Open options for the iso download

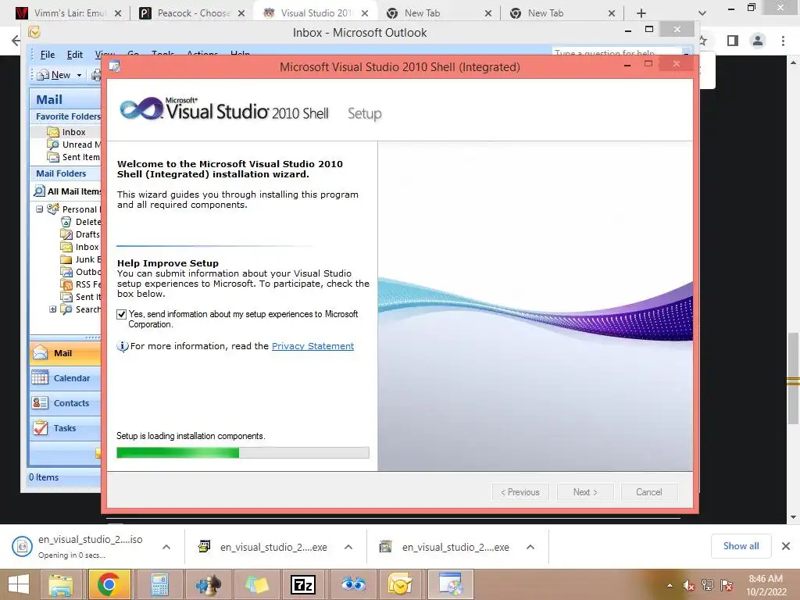[x=166, y=547]
